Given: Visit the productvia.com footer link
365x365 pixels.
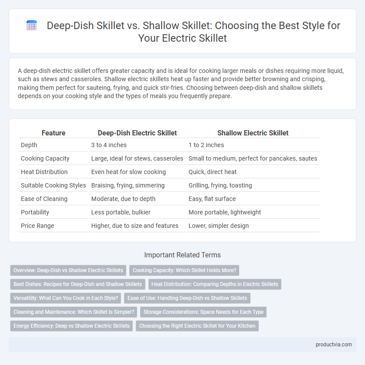Looking at the screenshot, I should pyautogui.click(x=334, y=345).
